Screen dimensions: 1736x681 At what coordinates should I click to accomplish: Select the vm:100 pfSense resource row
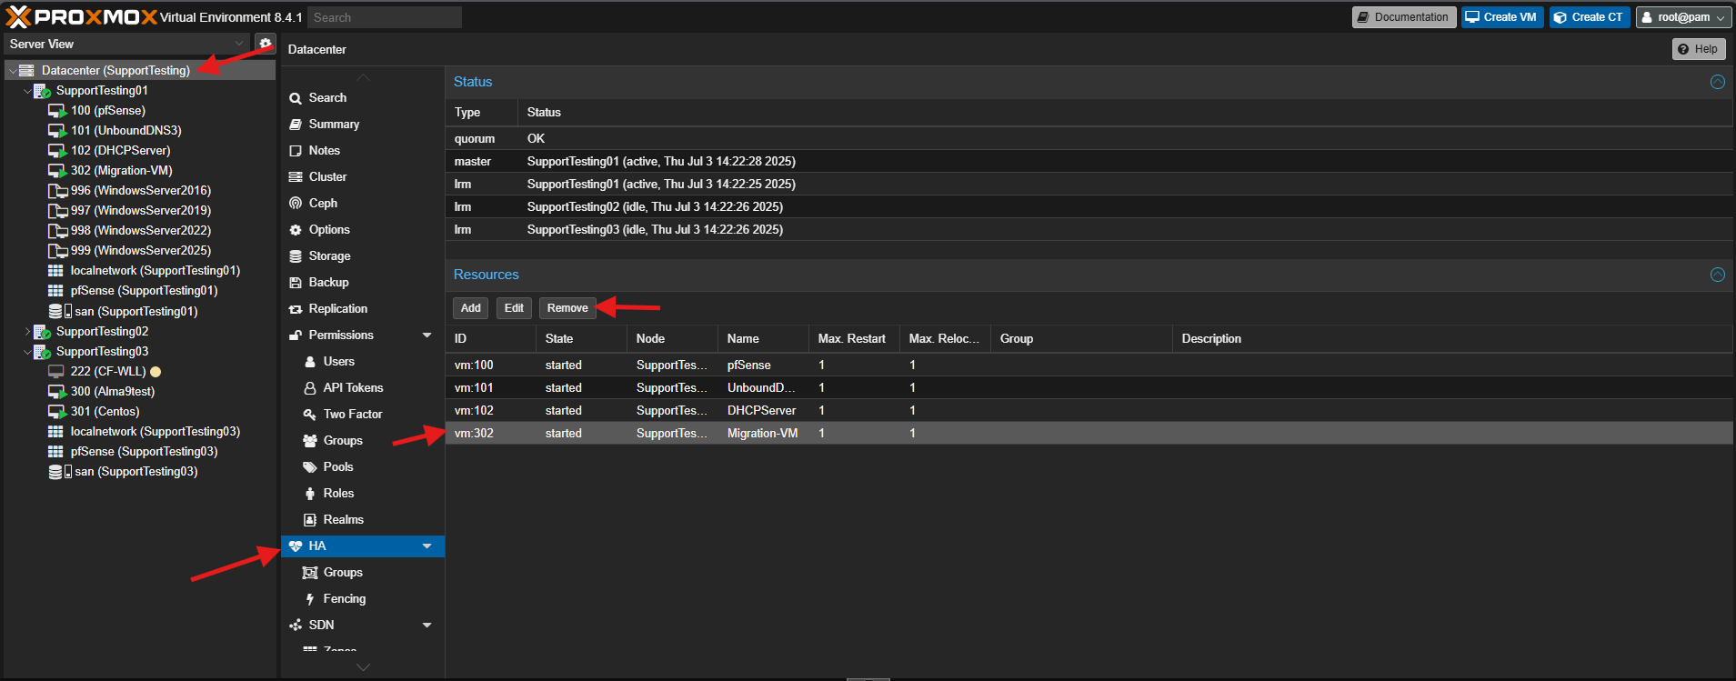(x=1089, y=366)
